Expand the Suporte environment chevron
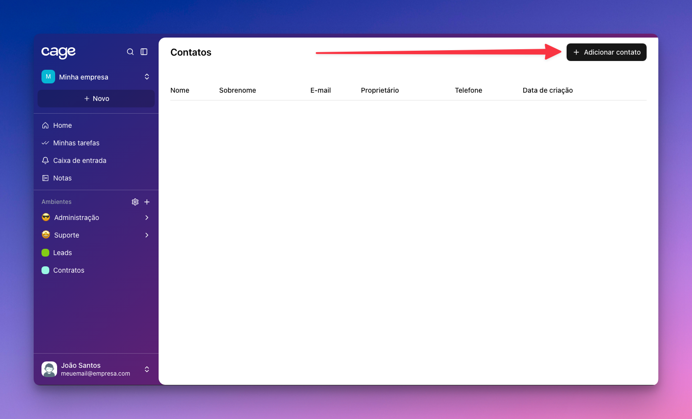 click(x=147, y=235)
